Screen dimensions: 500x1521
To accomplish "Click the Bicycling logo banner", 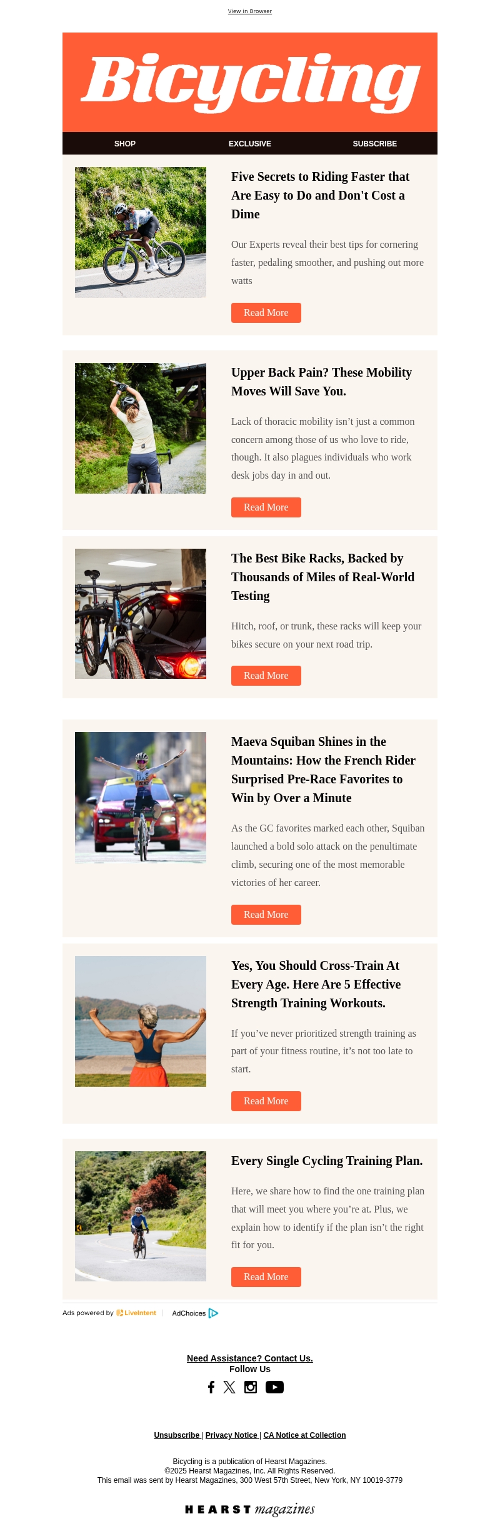I will [250, 82].
